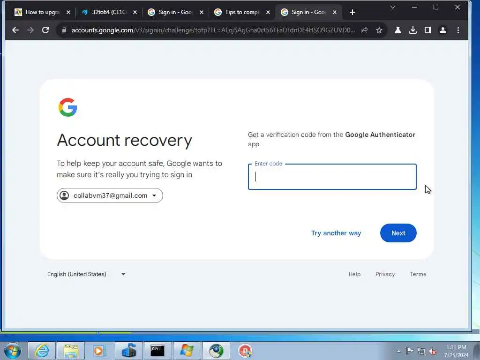This screenshot has height=360, width=480.
Task: Open a new tab with plus button
Action: [x=352, y=12]
